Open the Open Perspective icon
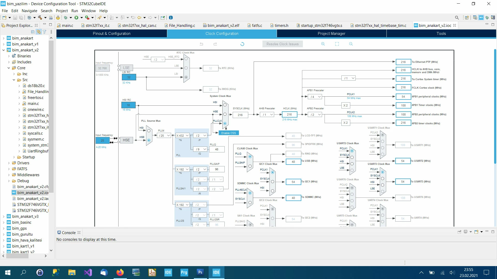 467,18
